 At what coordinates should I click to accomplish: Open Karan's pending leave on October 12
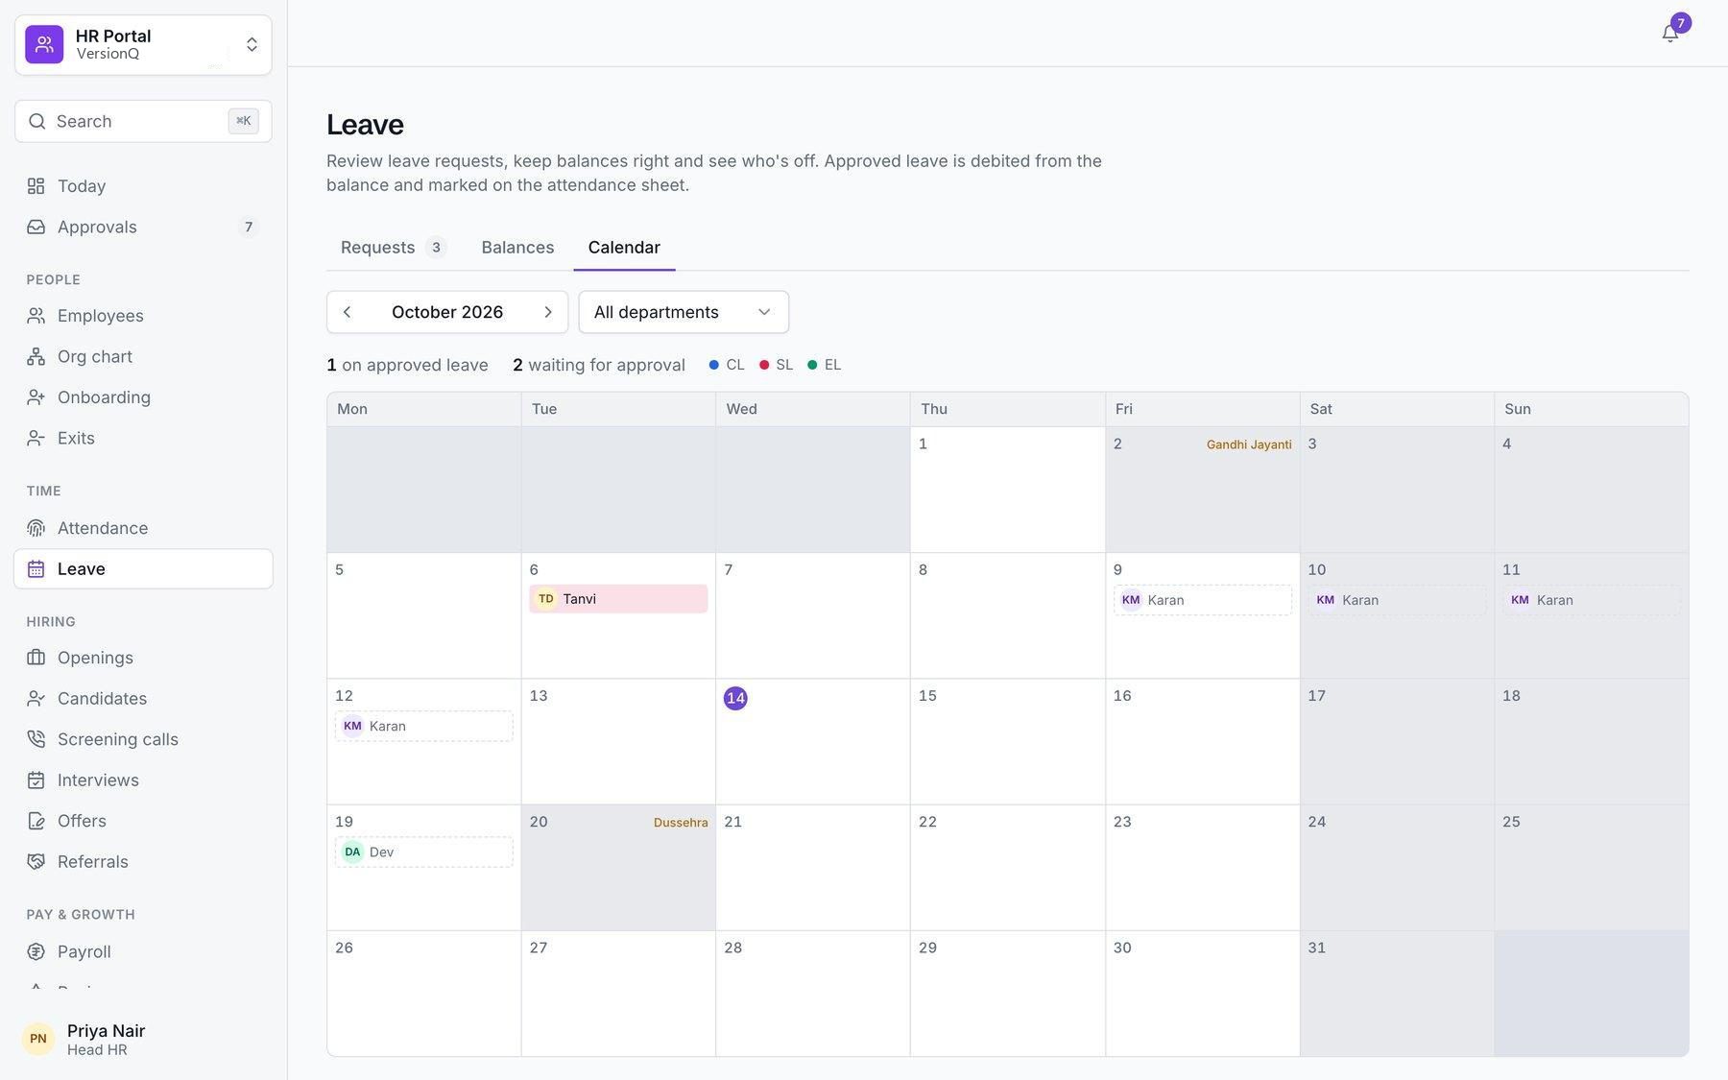[423, 726]
